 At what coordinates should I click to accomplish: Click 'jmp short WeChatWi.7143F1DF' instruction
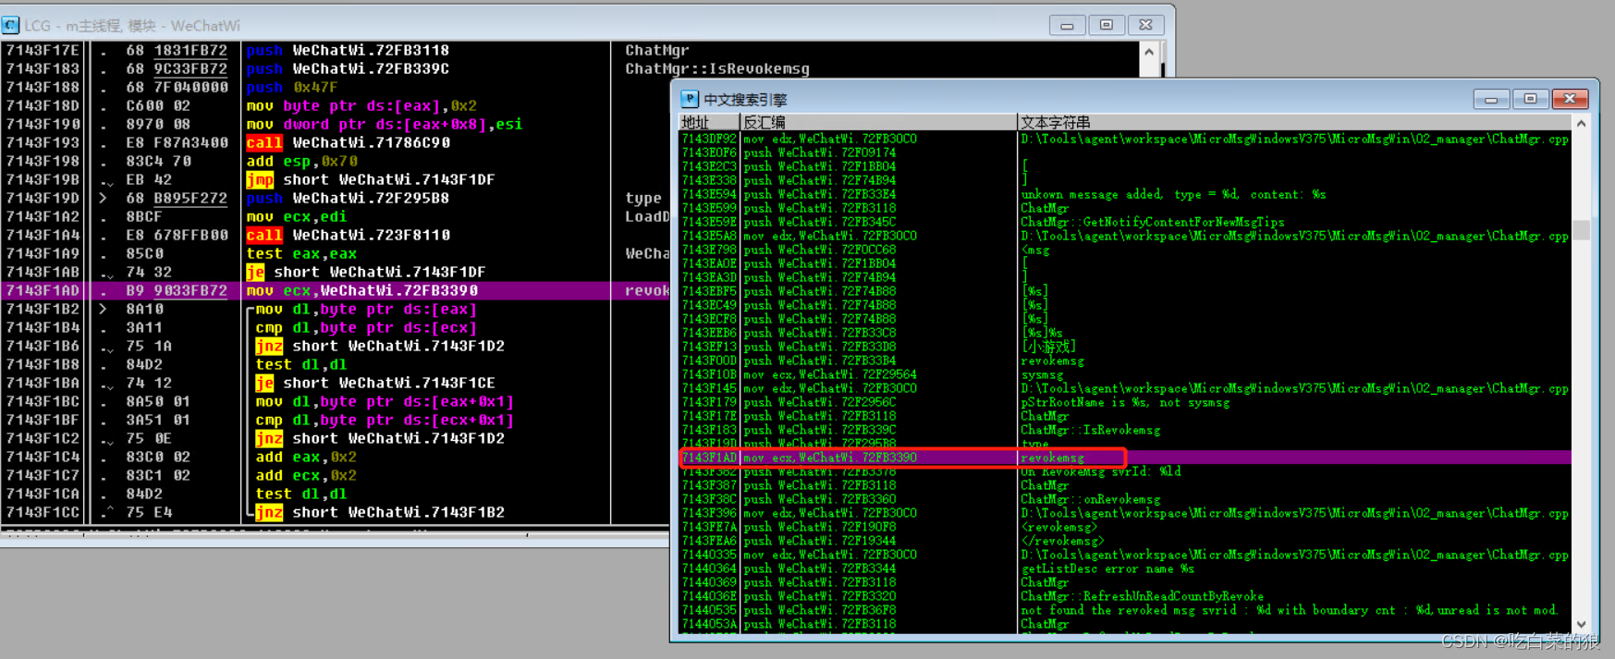(x=371, y=179)
